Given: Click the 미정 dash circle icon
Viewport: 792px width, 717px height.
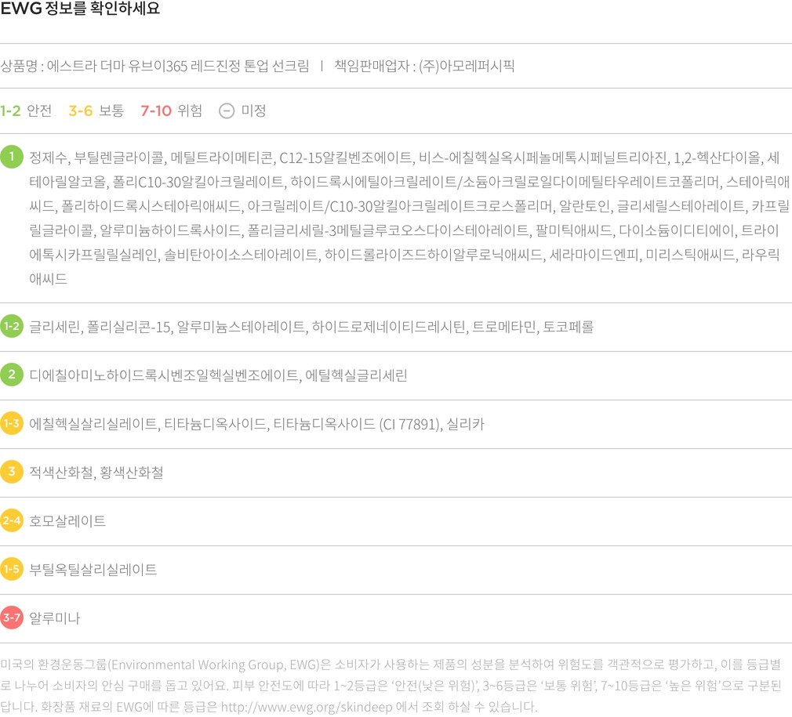Looking at the screenshot, I should coord(226,110).
